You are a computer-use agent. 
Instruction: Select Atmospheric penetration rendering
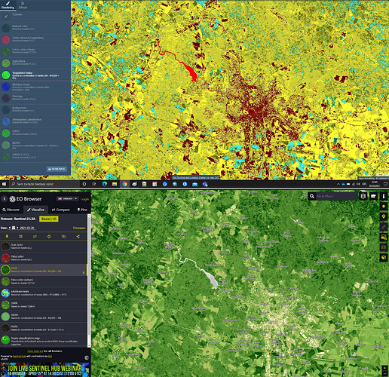tap(35, 121)
